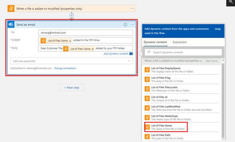The width and height of the screenshot is (235, 142).
Task: Toggle the dynamic content panel icon
Action: (x=131, y=54)
